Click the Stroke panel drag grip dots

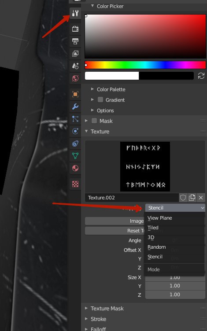203,319
